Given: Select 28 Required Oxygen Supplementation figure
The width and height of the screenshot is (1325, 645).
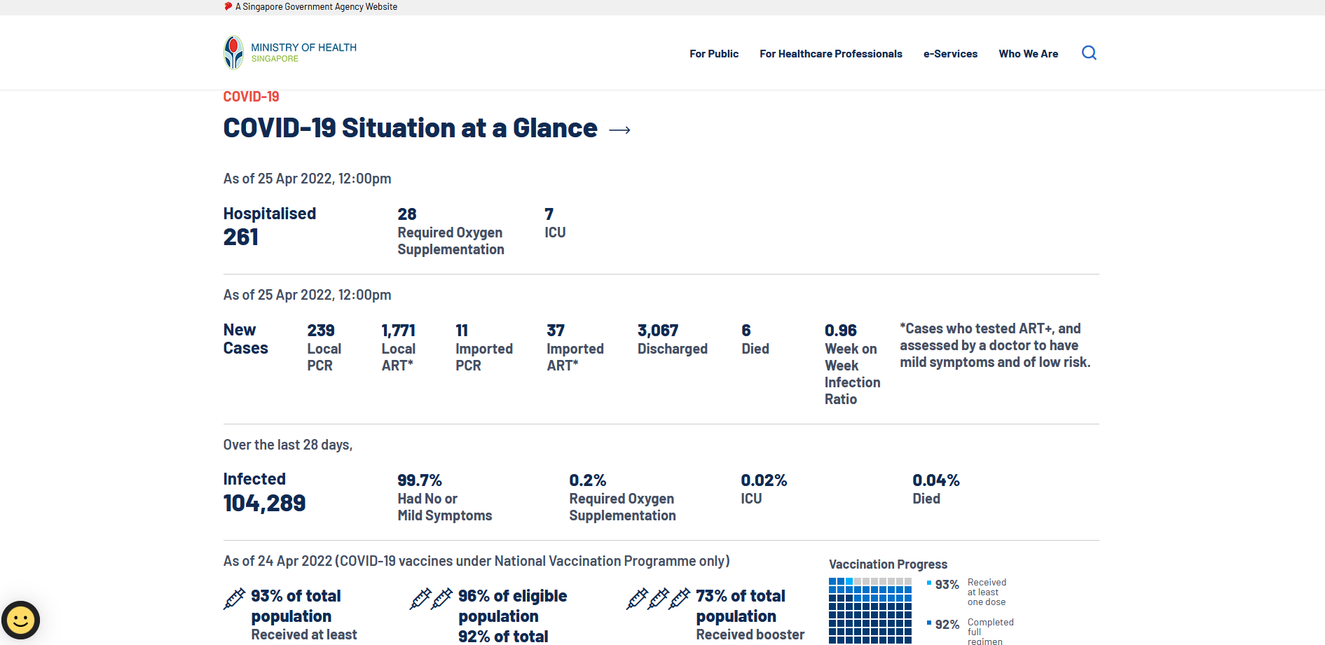Looking at the screenshot, I should [x=451, y=231].
